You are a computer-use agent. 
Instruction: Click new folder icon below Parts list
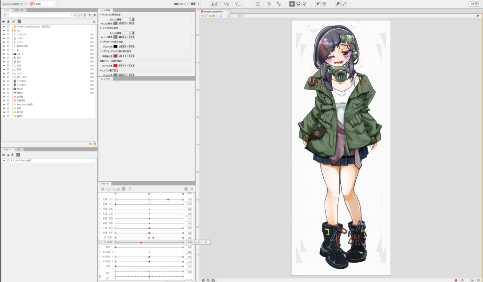pyautogui.click(x=90, y=144)
